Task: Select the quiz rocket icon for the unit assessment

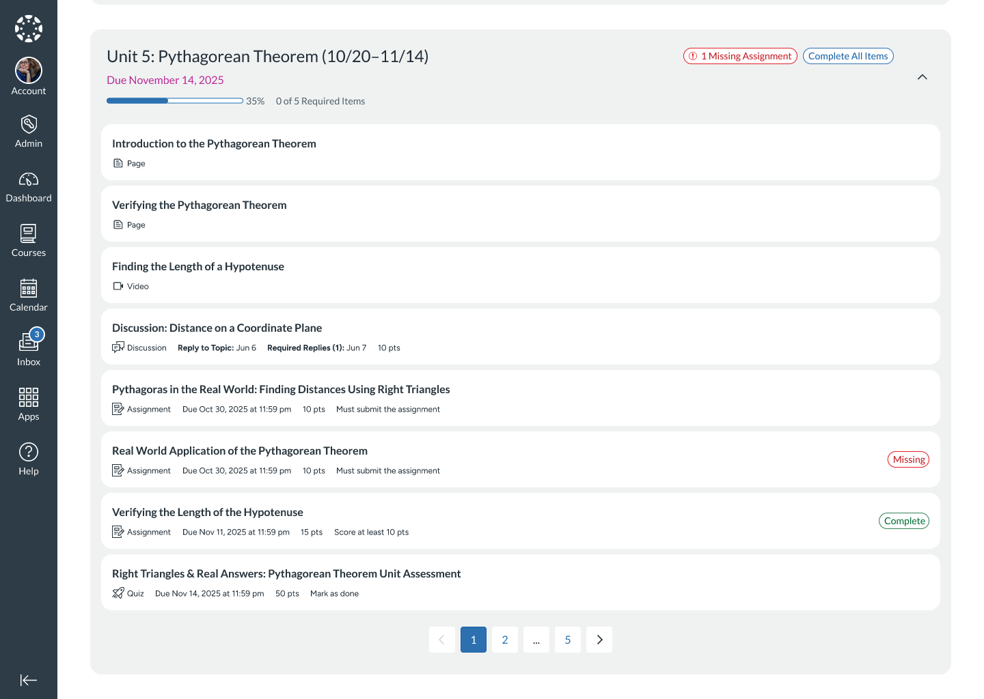Action: pyautogui.click(x=118, y=593)
